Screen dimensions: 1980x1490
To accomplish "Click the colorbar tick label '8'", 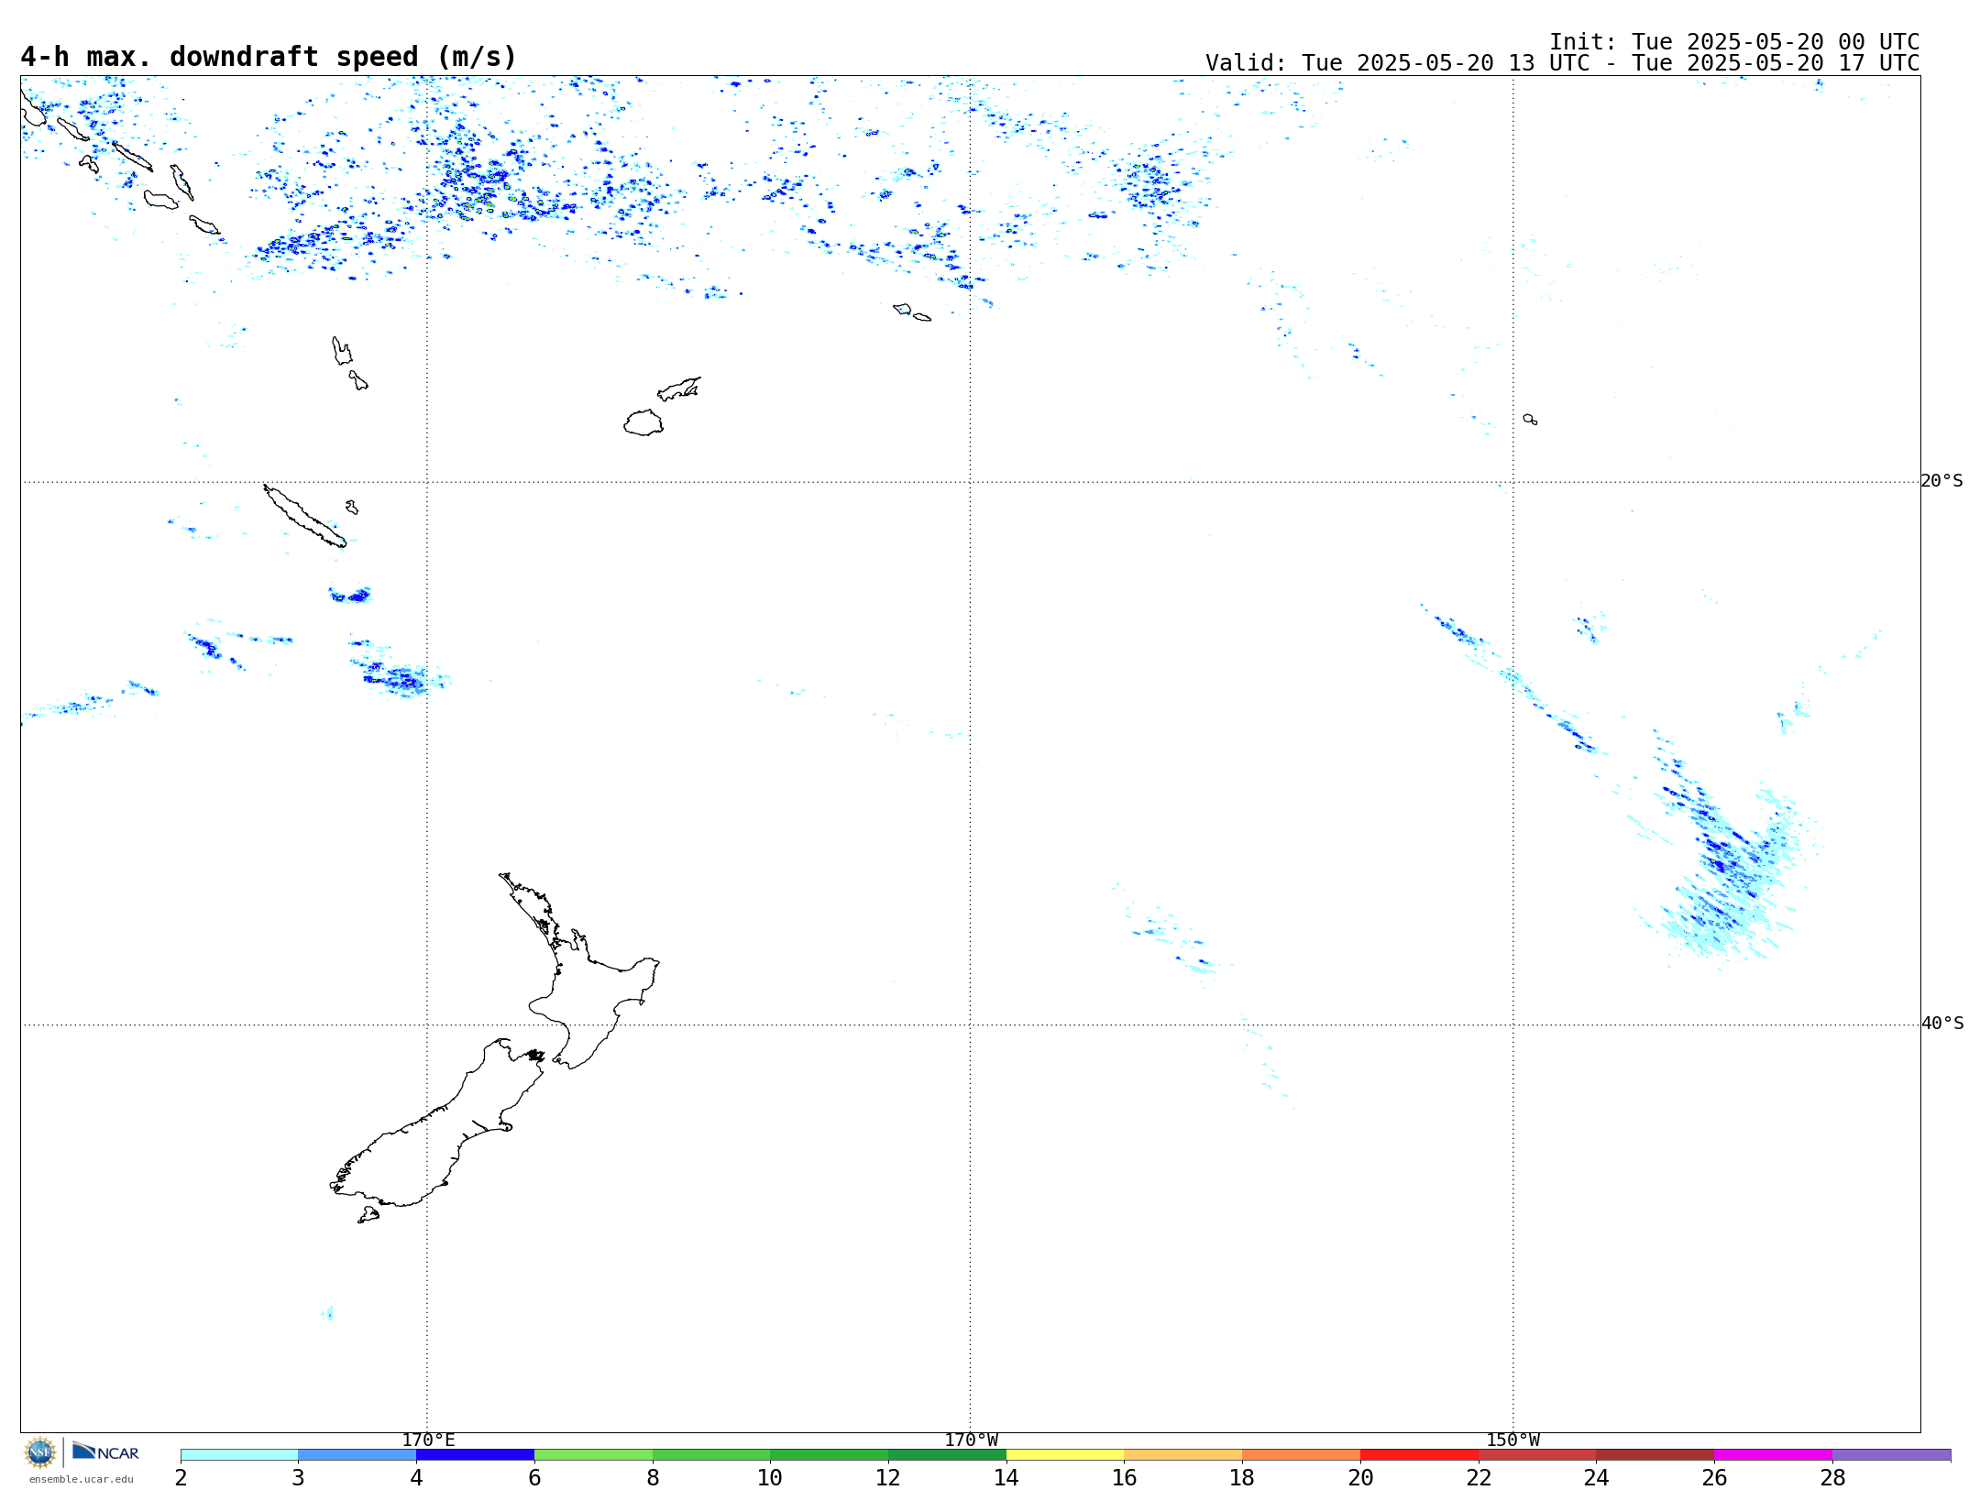I will click(653, 1477).
